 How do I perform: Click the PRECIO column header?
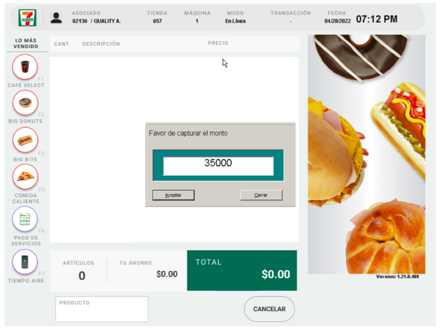[218, 43]
